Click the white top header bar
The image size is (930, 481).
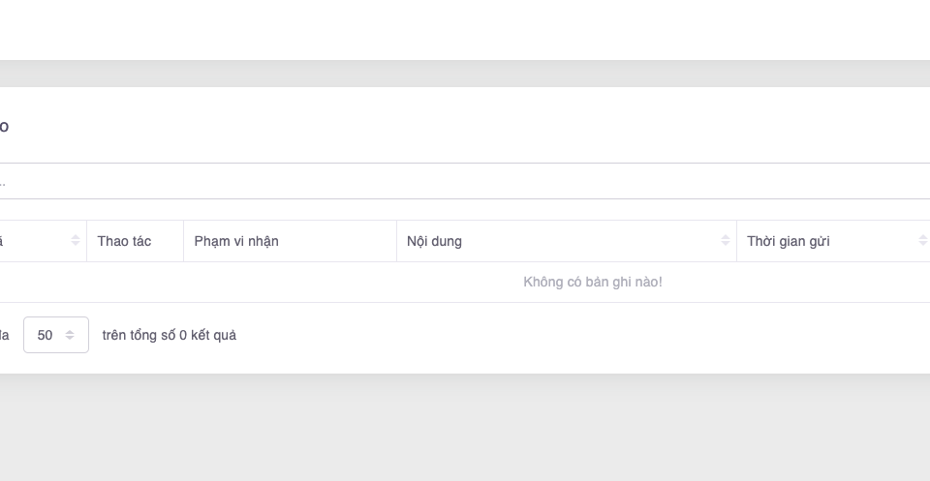click(465, 29)
